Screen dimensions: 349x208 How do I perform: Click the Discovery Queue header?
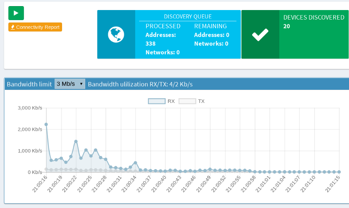[x=188, y=17]
